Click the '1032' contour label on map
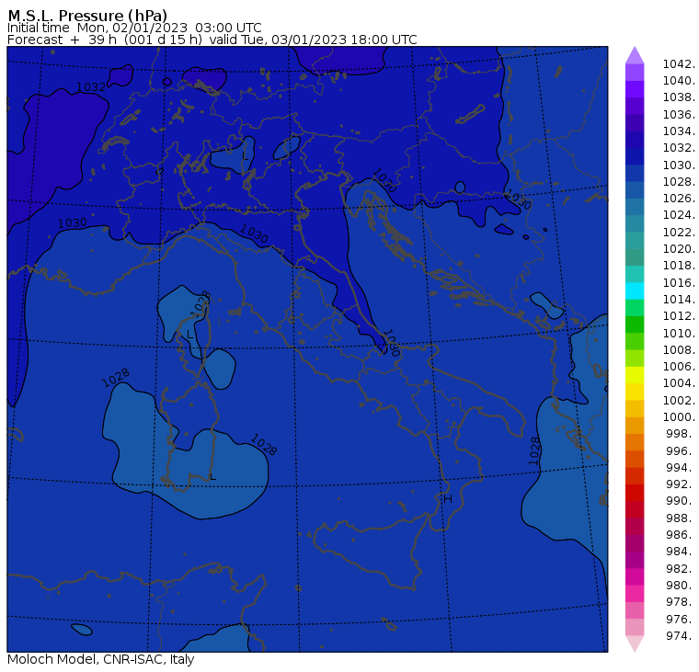The width and height of the screenshot is (699, 672). tap(91, 87)
